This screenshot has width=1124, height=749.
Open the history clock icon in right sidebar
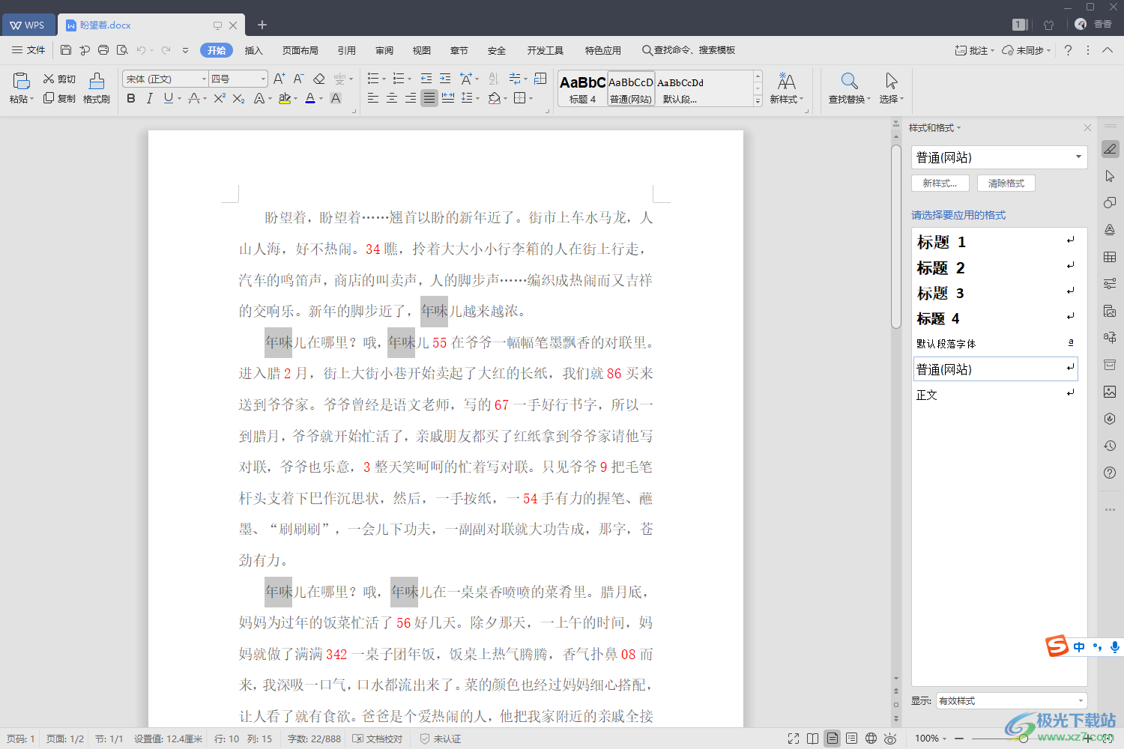(x=1111, y=446)
